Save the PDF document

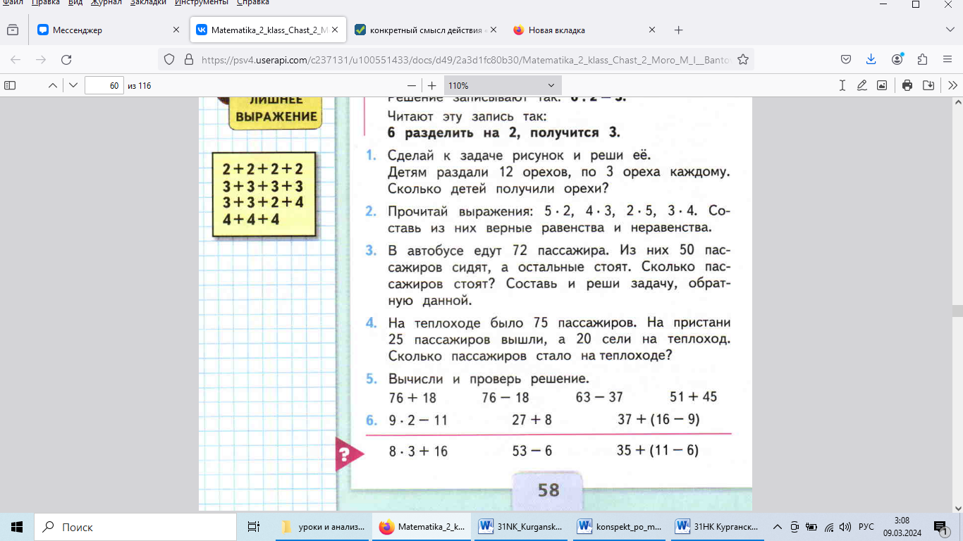point(928,85)
